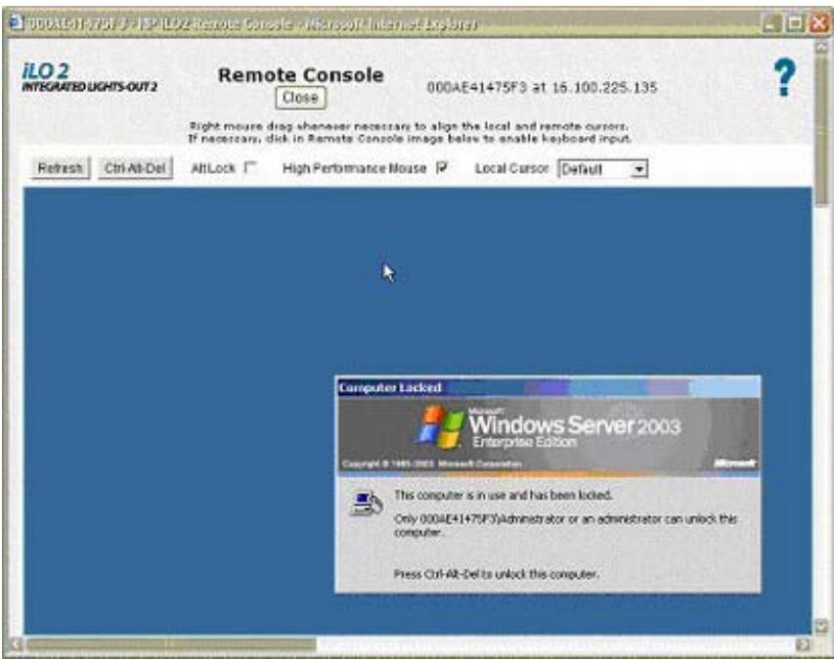The height and width of the screenshot is (659, 834).
Task: Click the iLO 2 Integrated Lights-Out logo
Action: click(89, 77)
